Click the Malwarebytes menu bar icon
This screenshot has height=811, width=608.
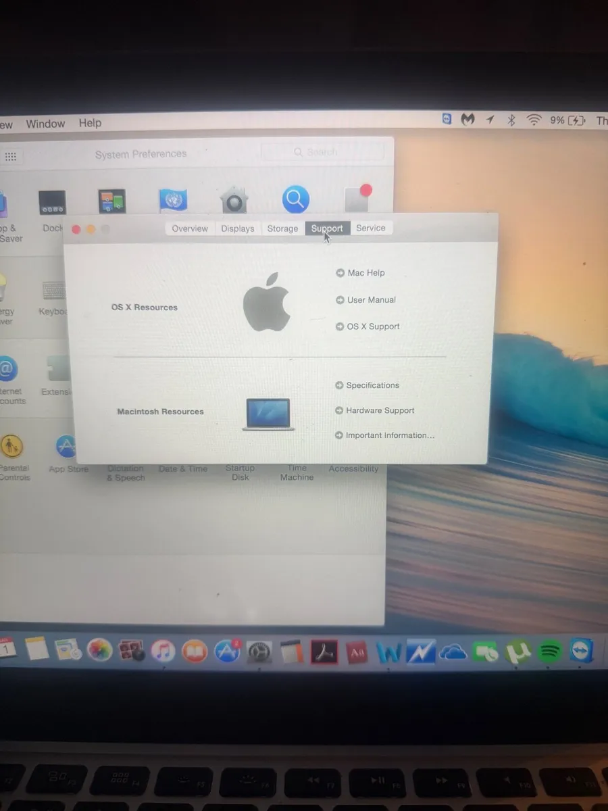click(467, 120)
